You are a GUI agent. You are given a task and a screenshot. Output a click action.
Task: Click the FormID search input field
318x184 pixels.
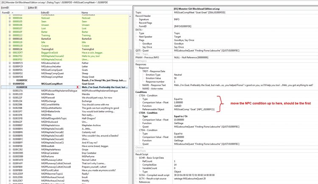(17, 8)
